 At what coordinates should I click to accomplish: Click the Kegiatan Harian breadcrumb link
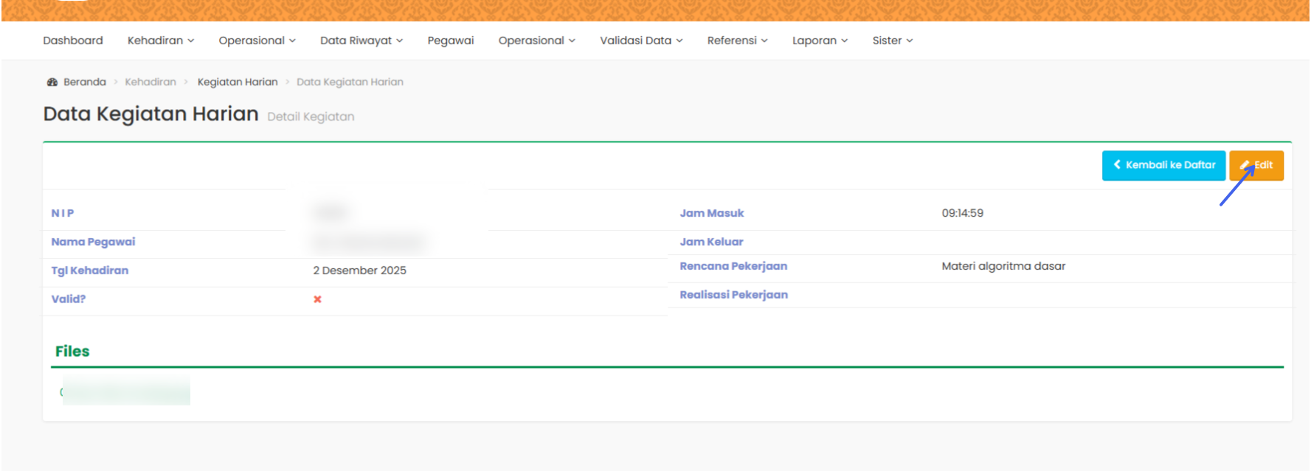coord(238,82)
